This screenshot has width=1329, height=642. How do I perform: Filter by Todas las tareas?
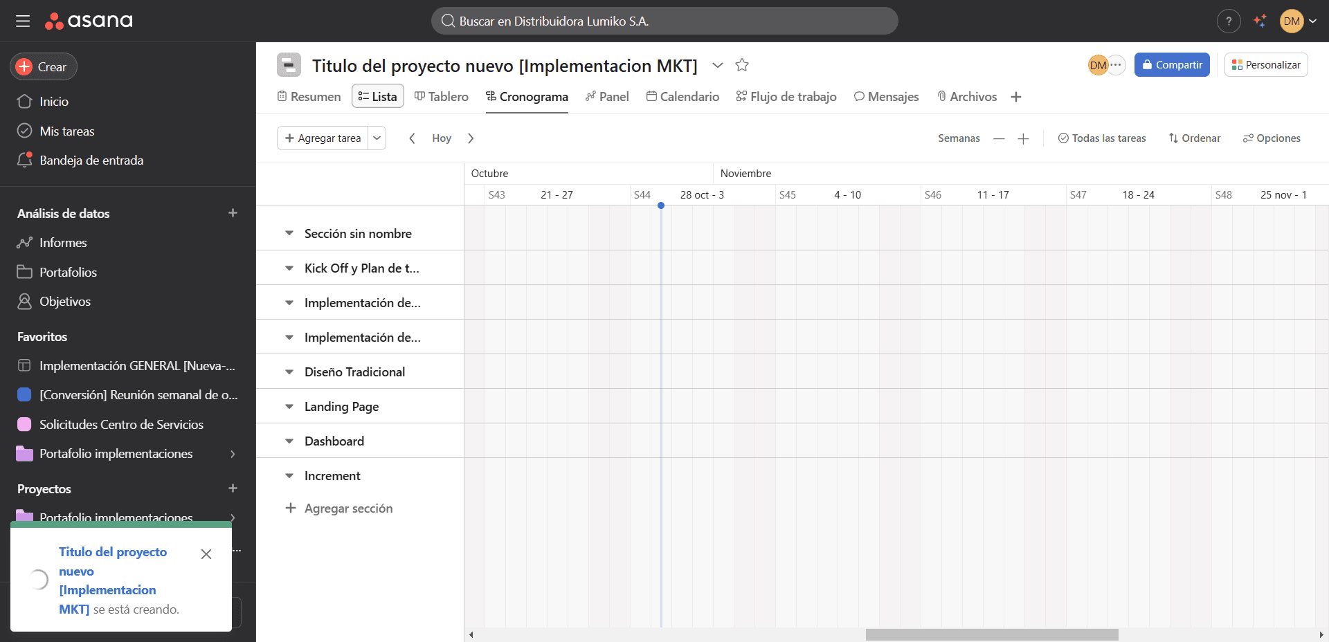[x=1102, y=138]
